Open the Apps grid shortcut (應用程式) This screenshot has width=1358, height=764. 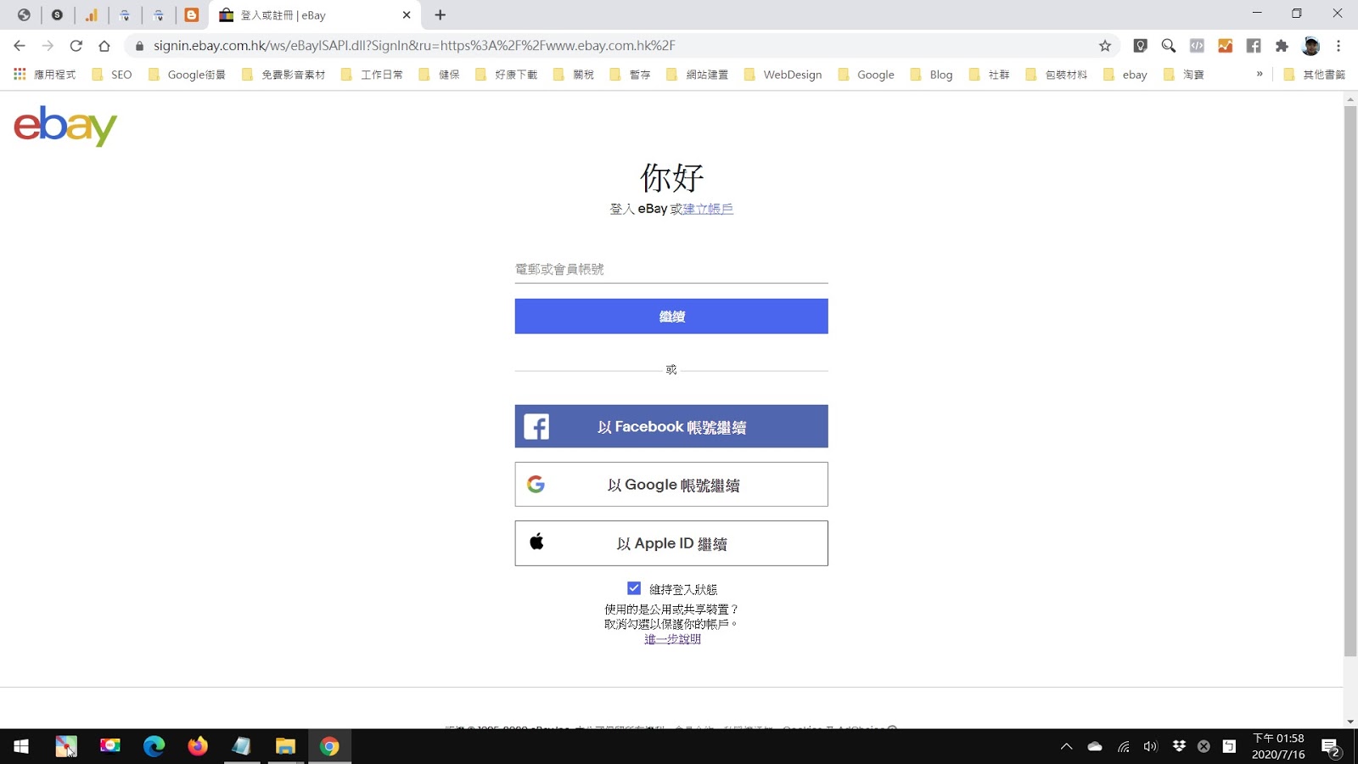[x=45, y=75]
